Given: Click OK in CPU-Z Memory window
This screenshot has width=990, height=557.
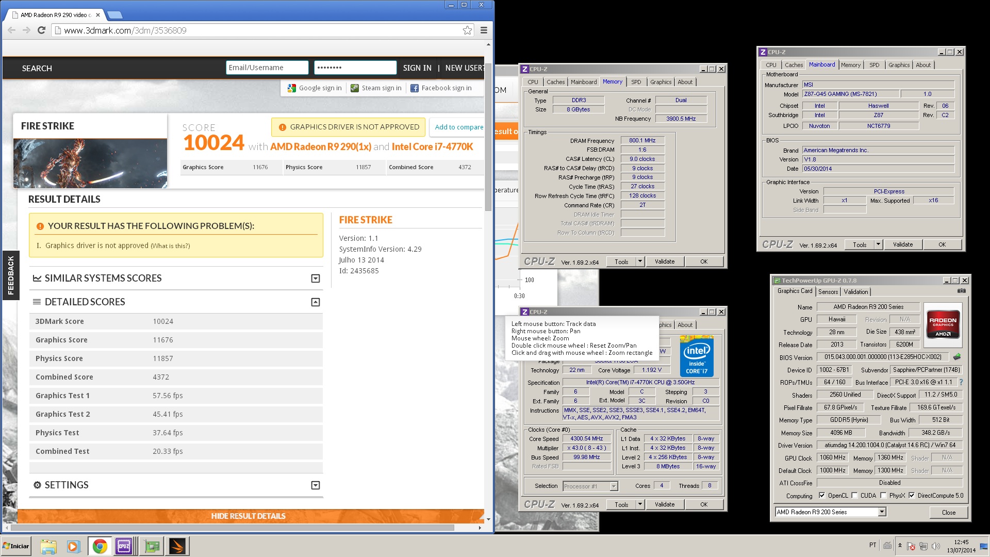Looking at the screenshot, I should coord(704,261).
